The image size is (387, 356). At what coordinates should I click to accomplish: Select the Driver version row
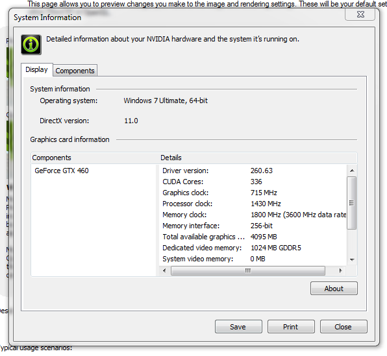click(253, 171)
